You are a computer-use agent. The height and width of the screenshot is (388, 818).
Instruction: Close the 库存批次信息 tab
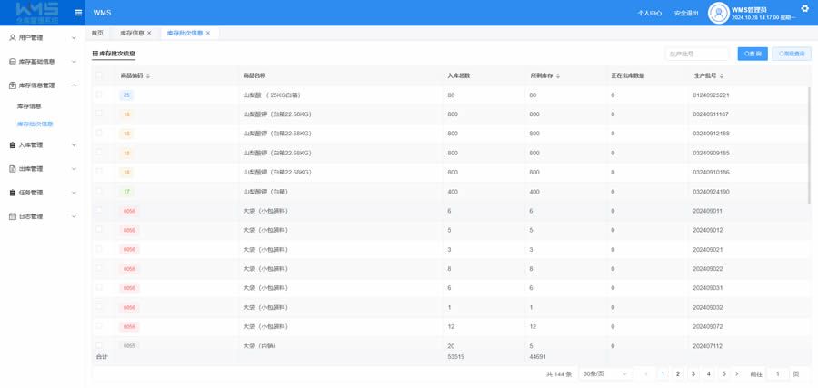point(207,33)
